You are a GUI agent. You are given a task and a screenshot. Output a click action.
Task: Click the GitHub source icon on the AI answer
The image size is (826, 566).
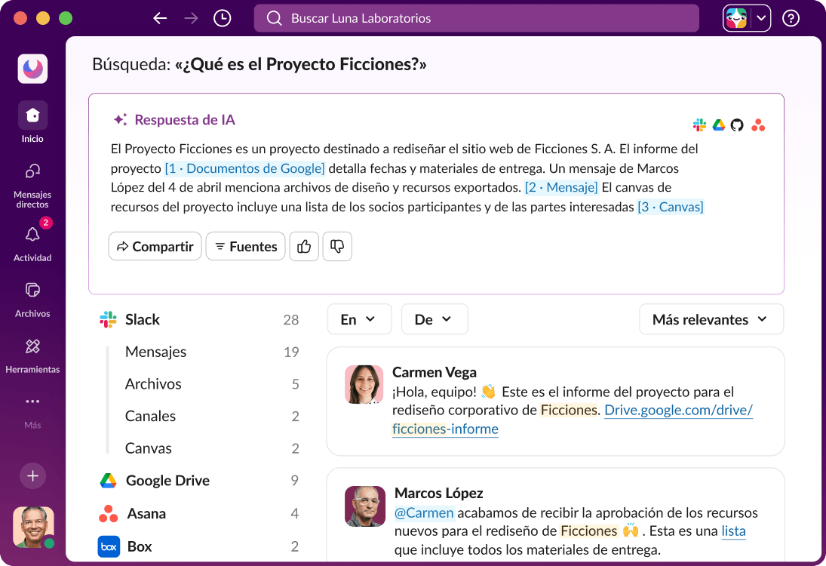pos(738,125)
